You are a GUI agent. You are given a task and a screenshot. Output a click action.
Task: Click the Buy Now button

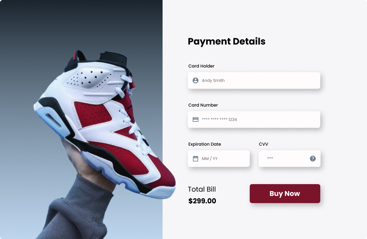(285, 194)
